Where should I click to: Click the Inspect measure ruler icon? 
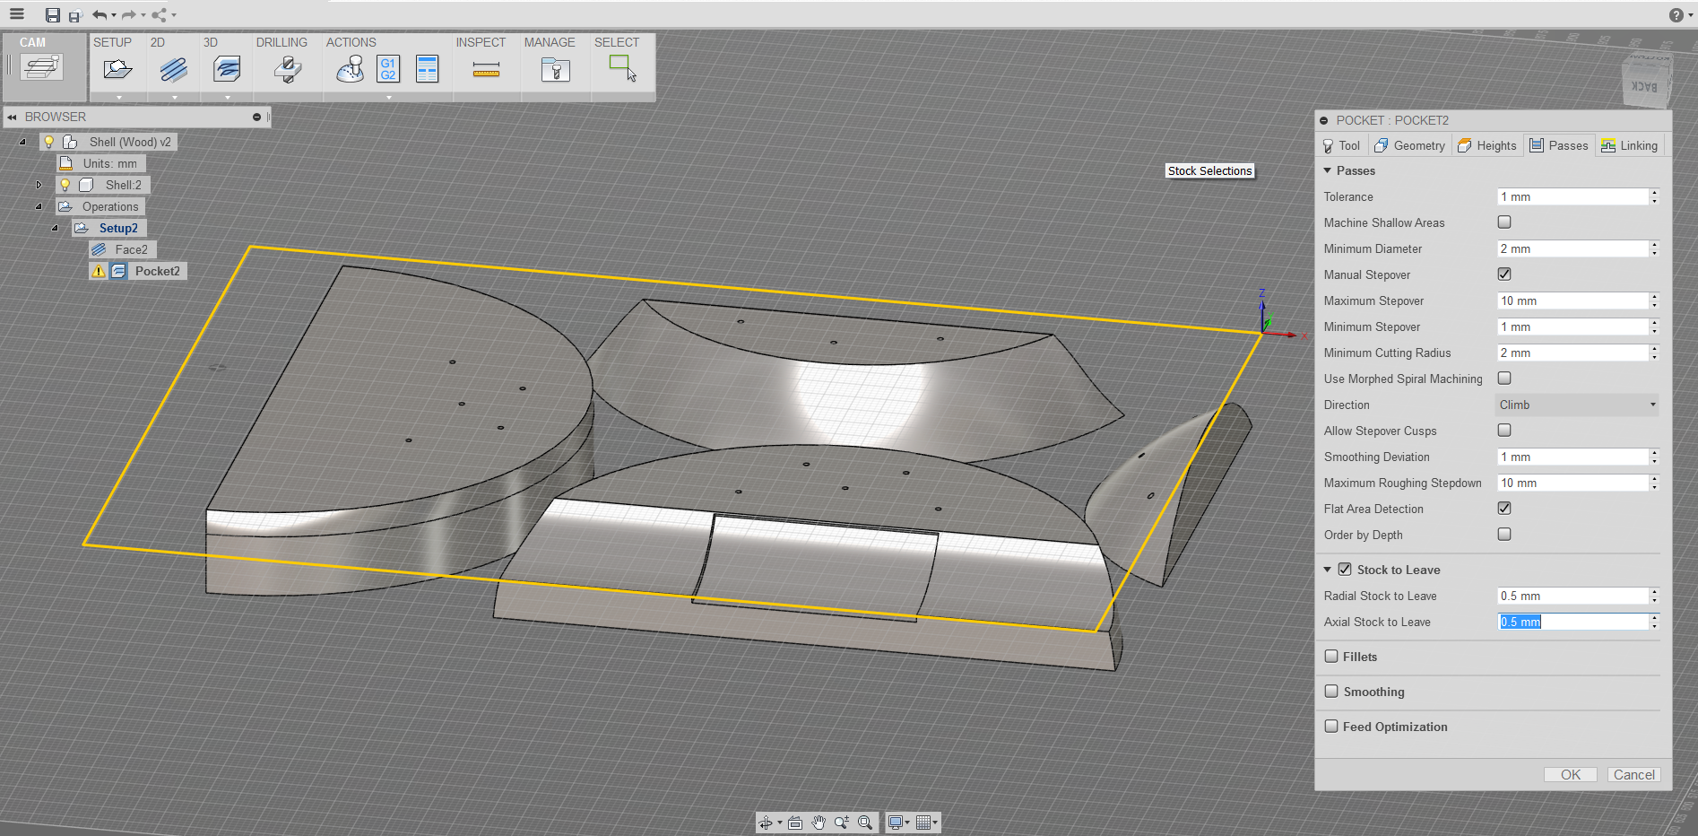[486, 70]
